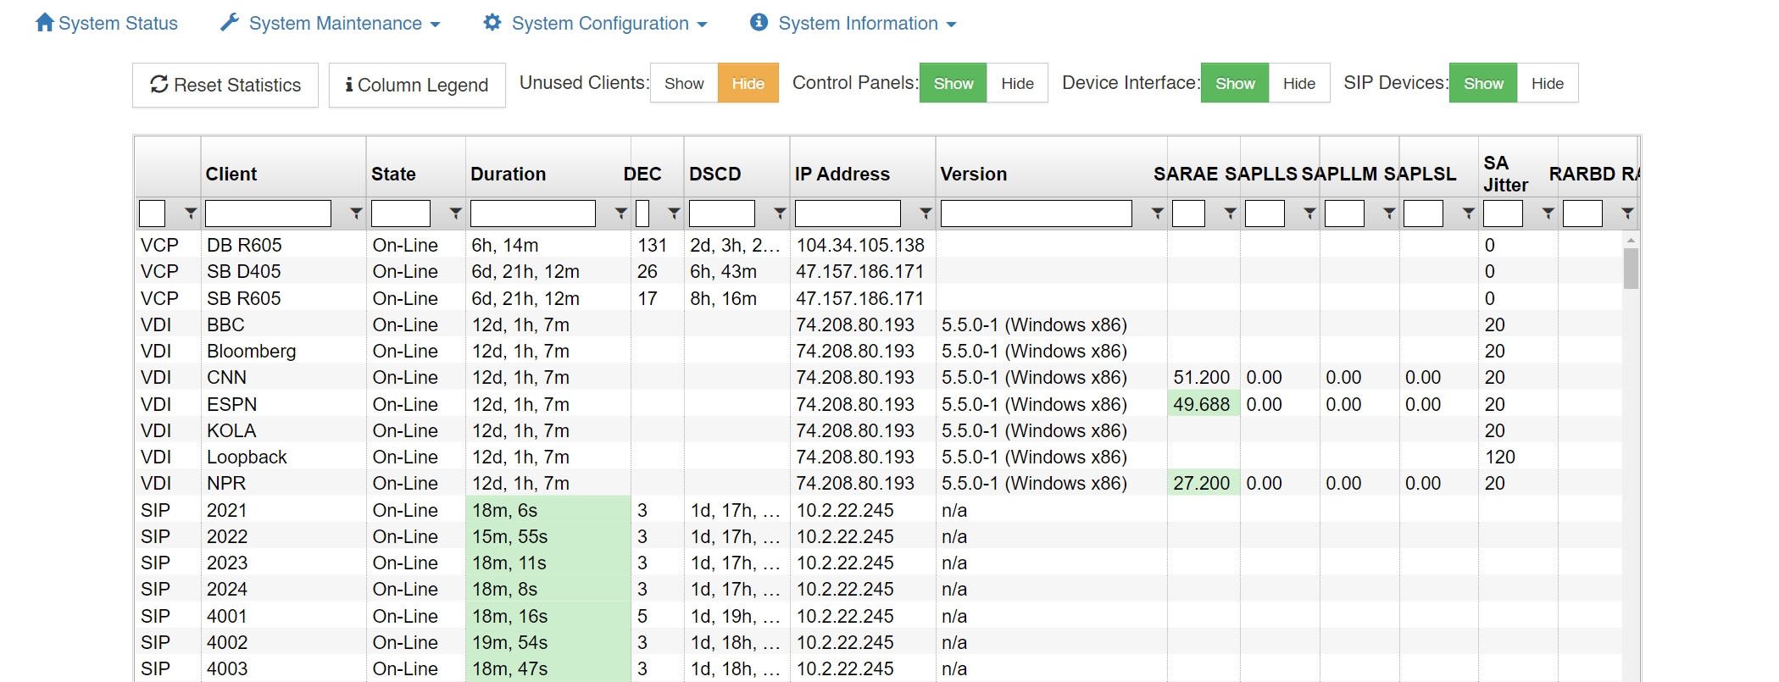This screenshot has width=1779, height=682.
Task: Expand the System Maintenance dropdown caret
Action: (x=436, y=25)
